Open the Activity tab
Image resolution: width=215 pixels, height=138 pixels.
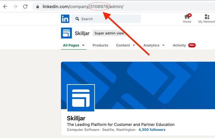coord(179,45)
